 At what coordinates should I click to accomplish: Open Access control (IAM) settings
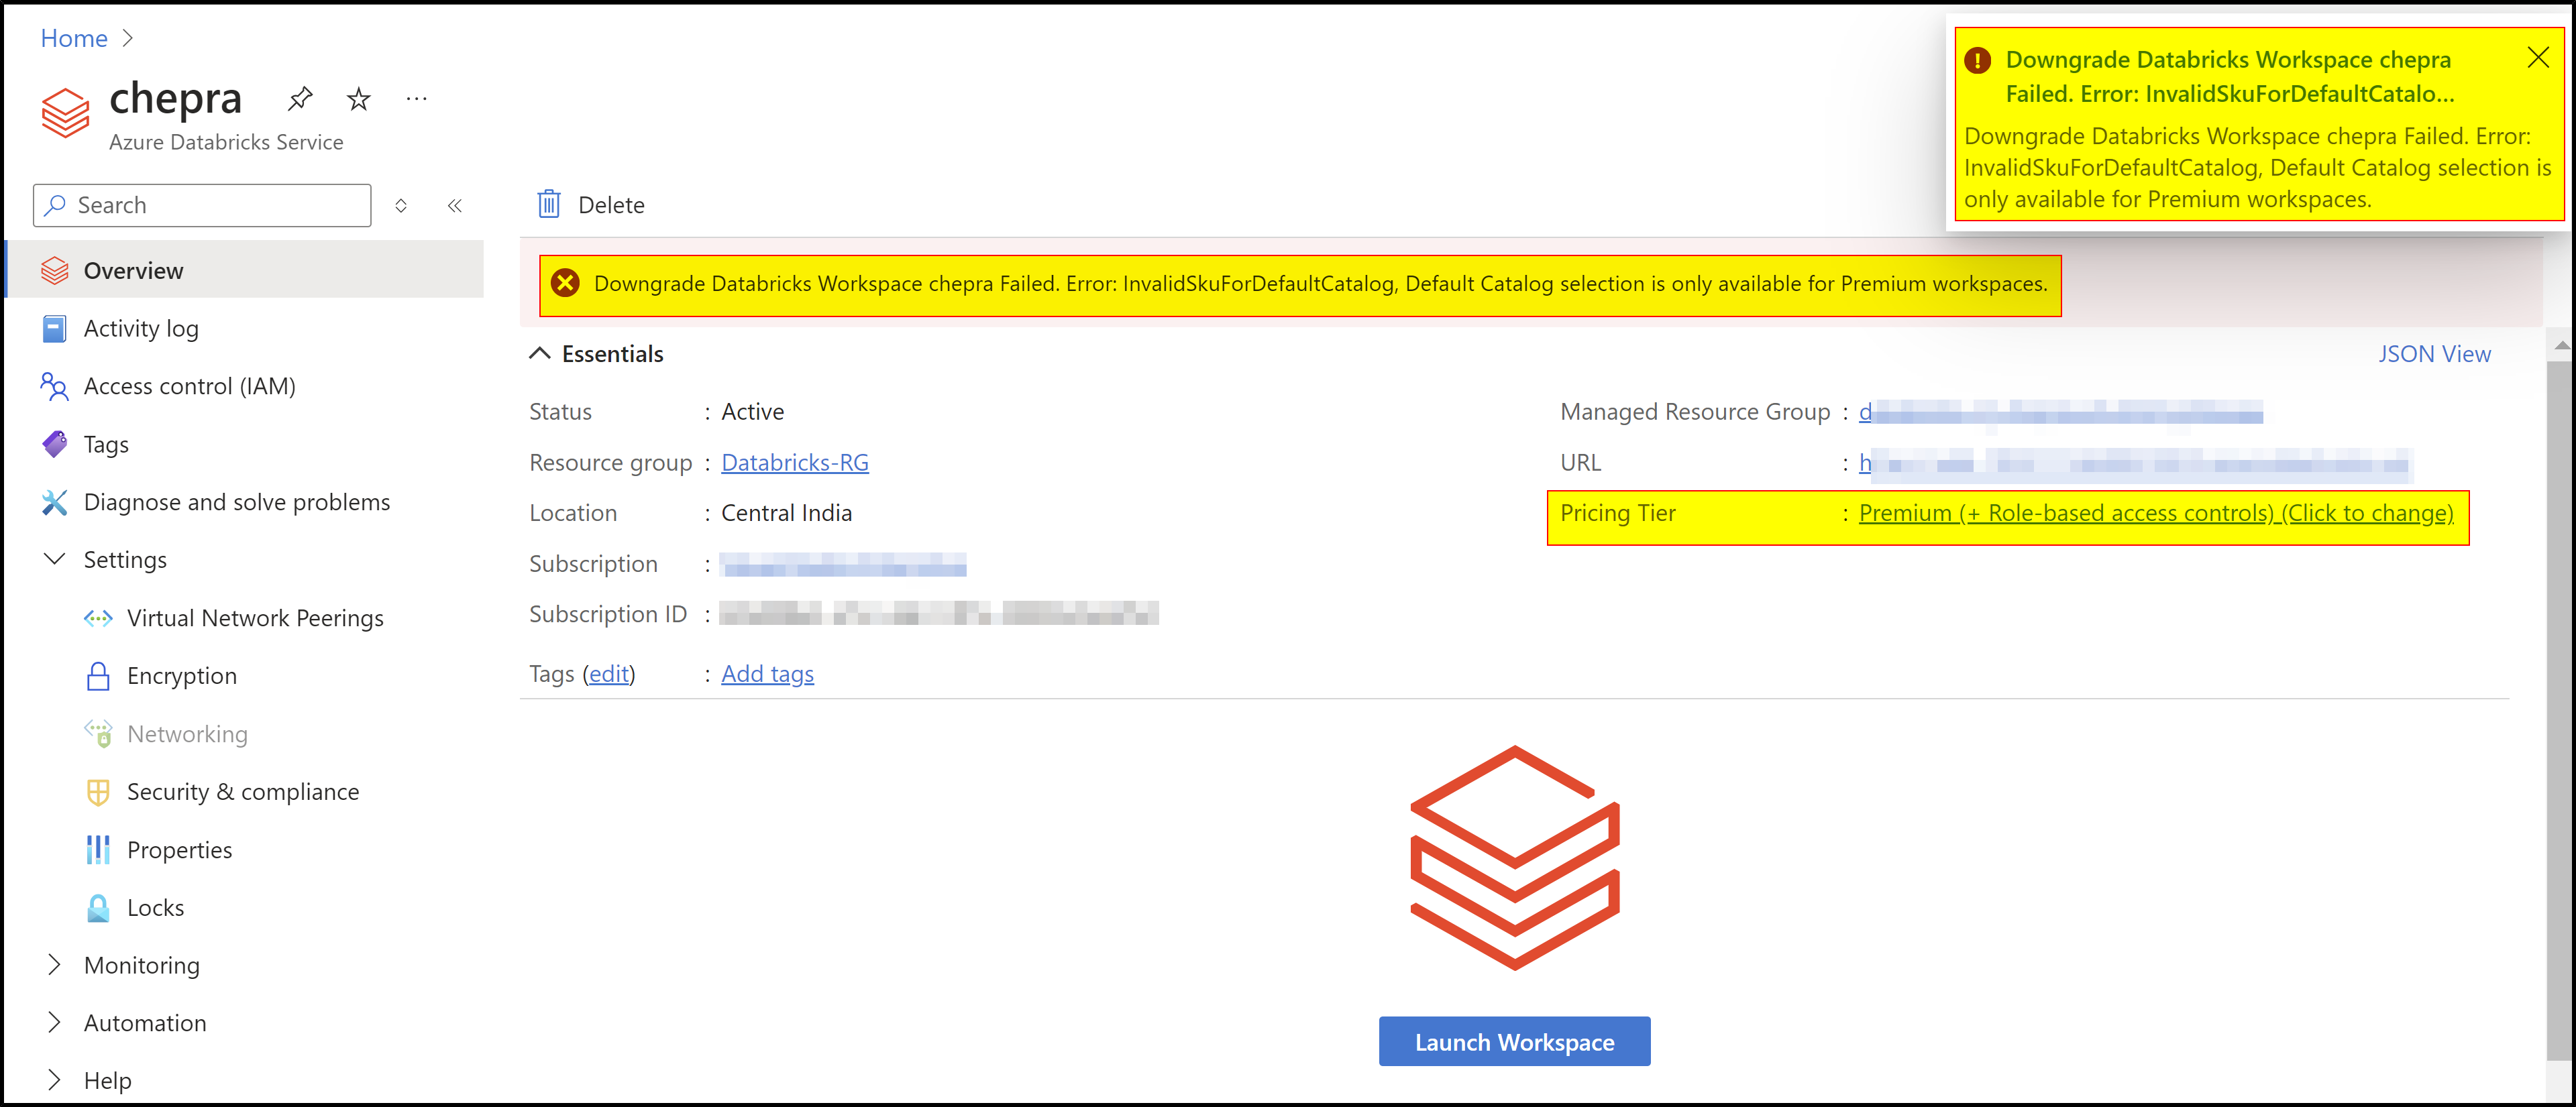[x=189, y=386]
